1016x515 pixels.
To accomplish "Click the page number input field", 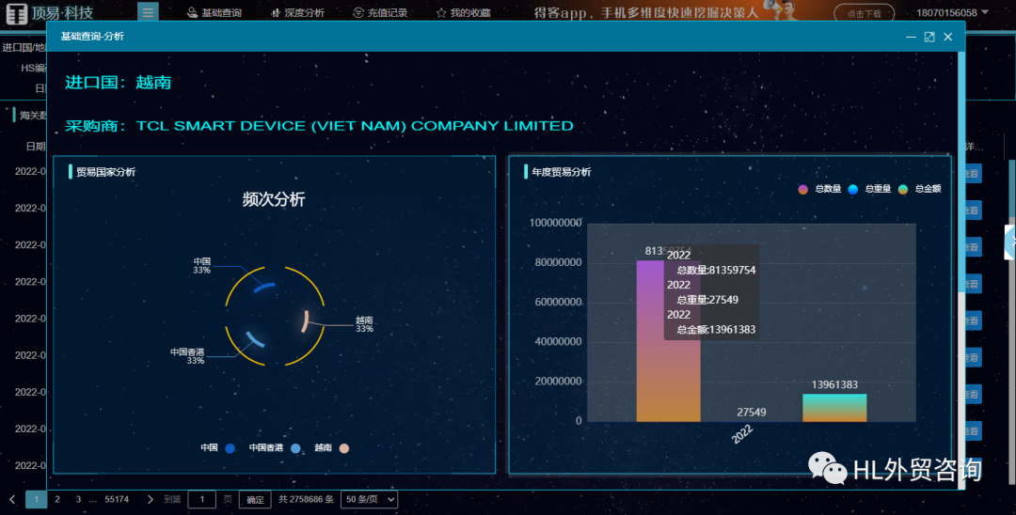I will 201,499.
